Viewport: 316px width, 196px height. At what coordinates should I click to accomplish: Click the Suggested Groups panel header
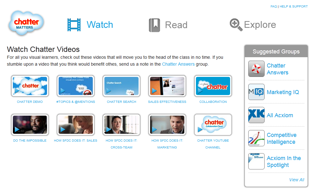pos(276,52)
